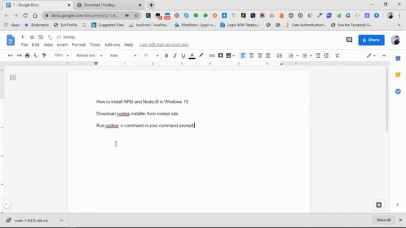Add a comment with toolbar icon
The image size is (406, 228).
pyautogui.click(x=220, y=56)
